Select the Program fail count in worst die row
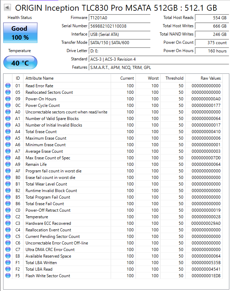Image resolution: width=230 pixels, height=291 pixels. click(113, 171)
